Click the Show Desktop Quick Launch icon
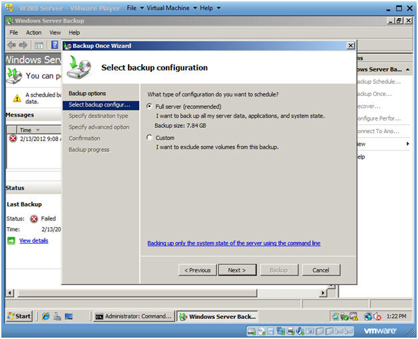Screen dimensions: 418x339 [x=69, y=316]
